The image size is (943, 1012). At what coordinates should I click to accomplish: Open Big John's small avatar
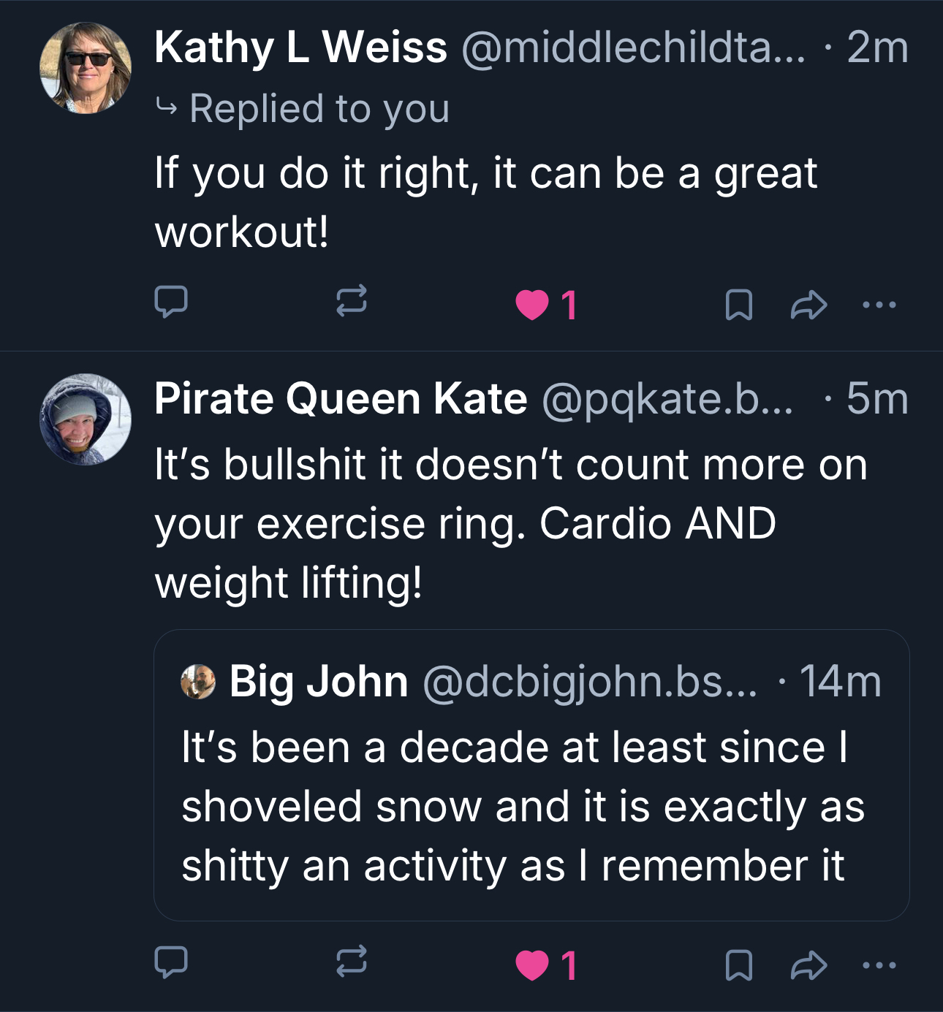(198, 682)
